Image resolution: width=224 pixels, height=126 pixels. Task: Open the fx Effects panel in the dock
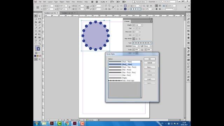188,72
